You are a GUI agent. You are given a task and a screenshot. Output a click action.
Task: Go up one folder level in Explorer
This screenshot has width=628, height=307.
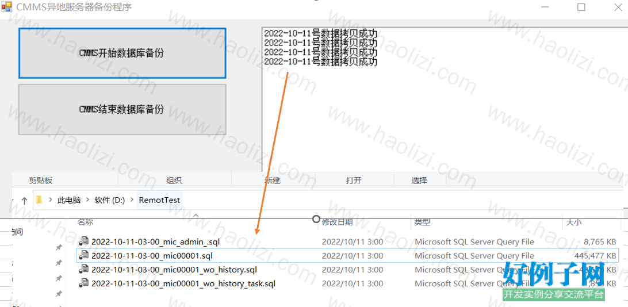(24, 201)
